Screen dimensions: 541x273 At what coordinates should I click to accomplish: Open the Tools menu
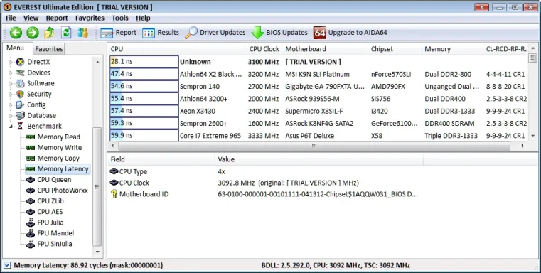(x=120, y=18)
